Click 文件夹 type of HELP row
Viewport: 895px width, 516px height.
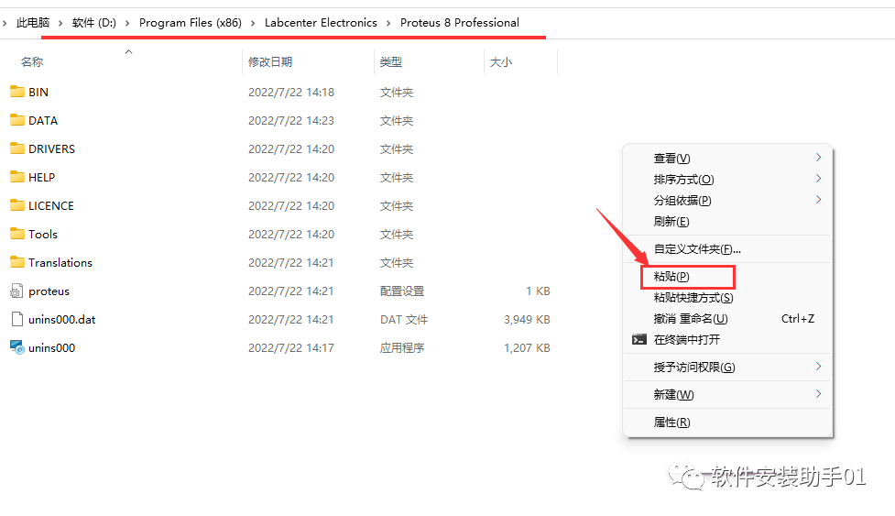click(x=397, y=178)
